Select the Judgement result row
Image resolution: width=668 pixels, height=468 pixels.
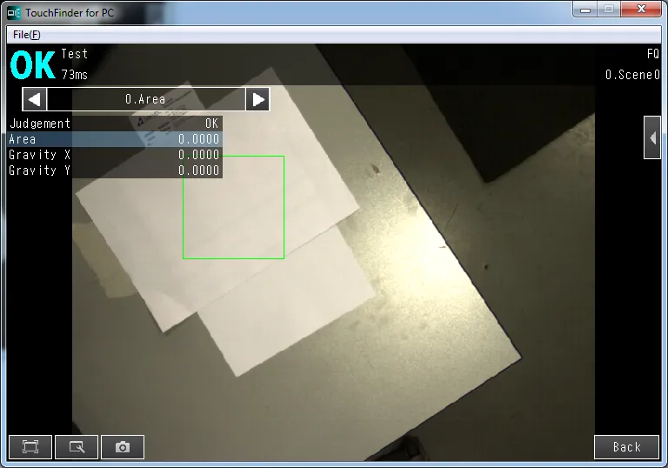tap(115, 124)
